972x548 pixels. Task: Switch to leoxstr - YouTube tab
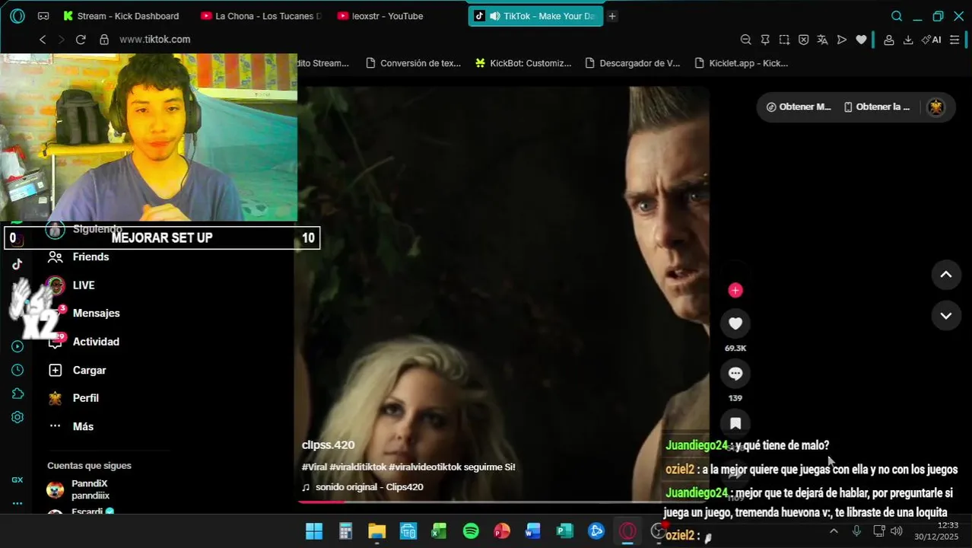pos(380,16)
